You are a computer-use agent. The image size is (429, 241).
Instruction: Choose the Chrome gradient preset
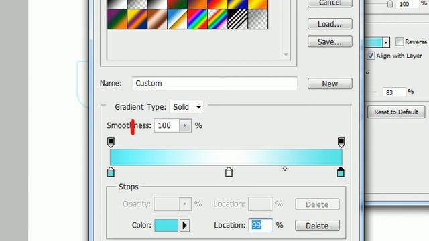pyautogui.click(x=177, y=19)
